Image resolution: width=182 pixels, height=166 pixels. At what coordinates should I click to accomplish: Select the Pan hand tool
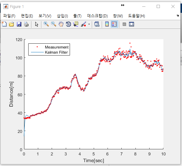click(61, 24)
